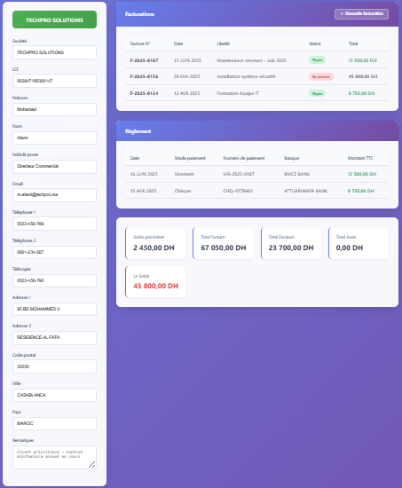This screenshot has height=488, width=402.
Task: Click inside the Remarques text area
Action: tap(54, 457)
